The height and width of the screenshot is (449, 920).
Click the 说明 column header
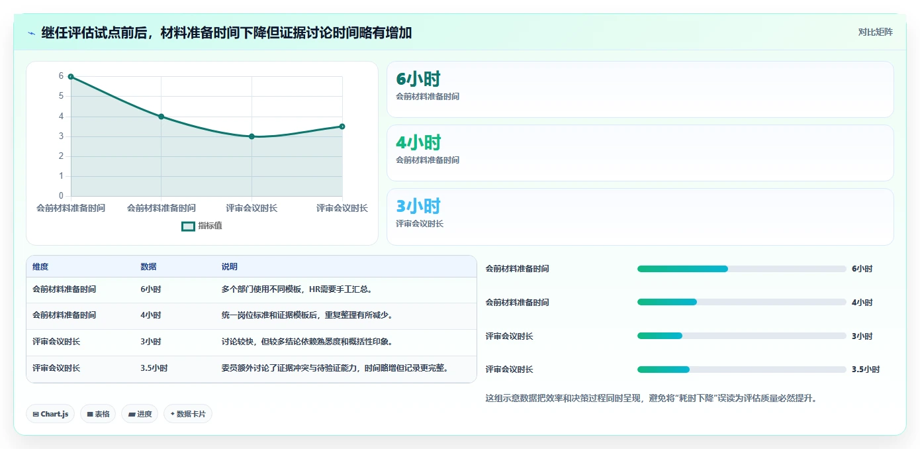[229, 267]
